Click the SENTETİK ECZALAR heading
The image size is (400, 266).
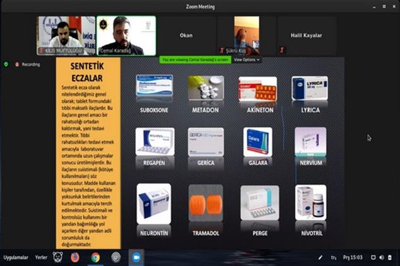click(87, 72)
